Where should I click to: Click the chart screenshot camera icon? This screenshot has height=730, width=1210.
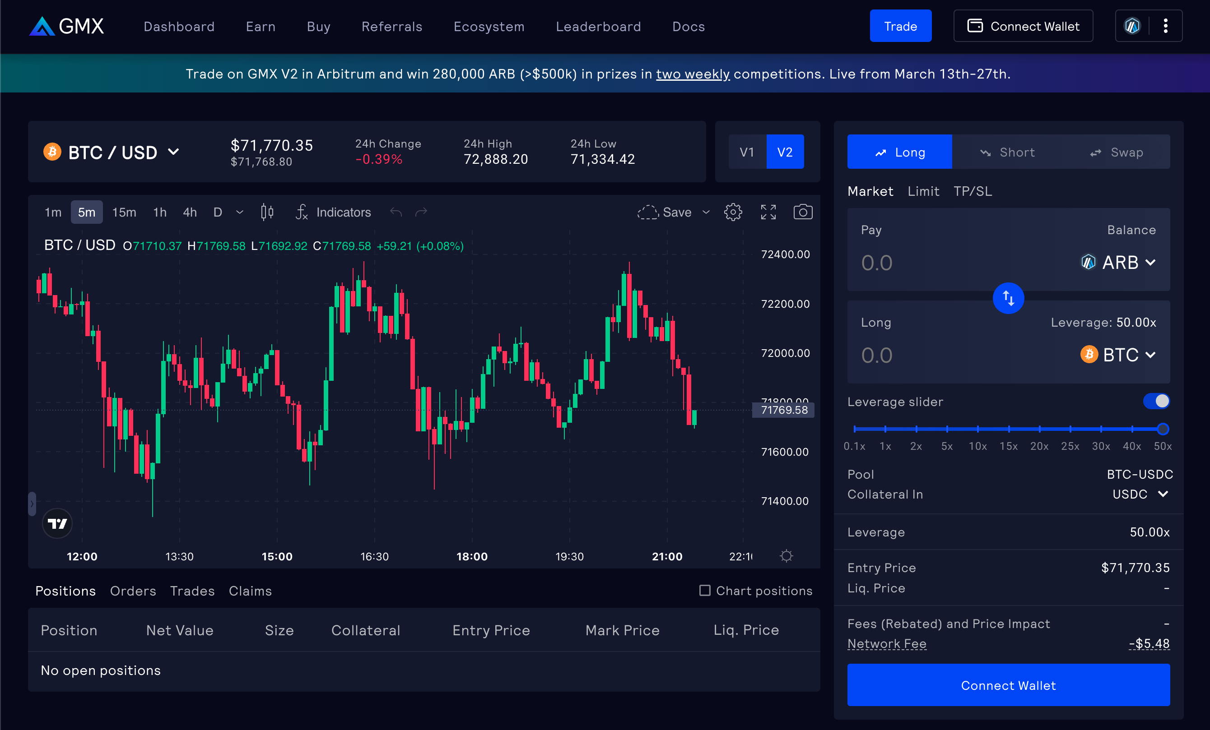(x=802, y=212)
